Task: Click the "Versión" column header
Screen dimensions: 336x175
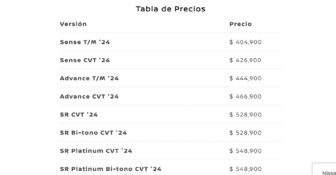Action: click(x=73, y=24)
